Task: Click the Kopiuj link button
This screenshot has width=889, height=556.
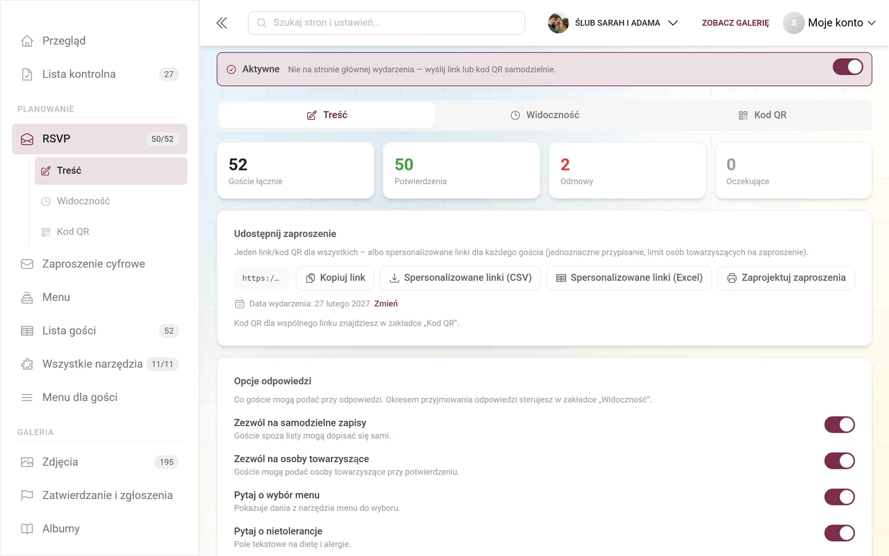Action: [x=335, y=278]
